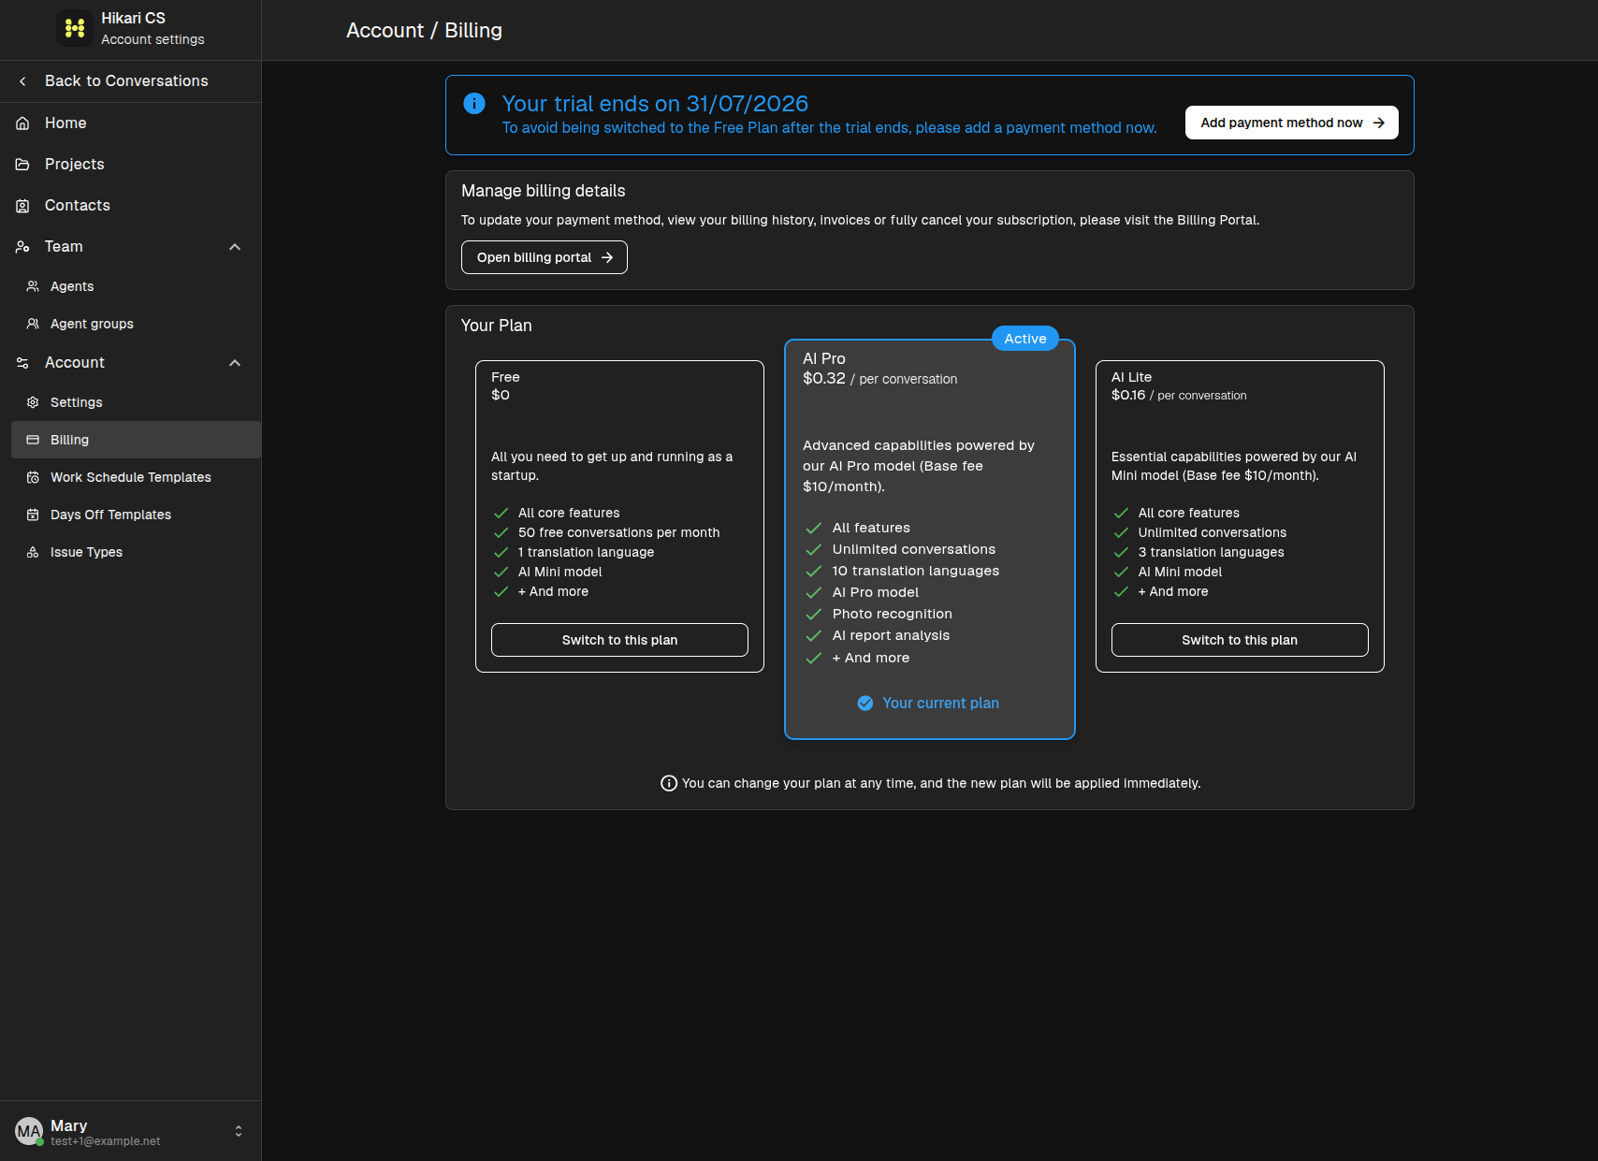Click Add payment method now button
Screen dimensions: 1598x1161
pos(1291,123)
